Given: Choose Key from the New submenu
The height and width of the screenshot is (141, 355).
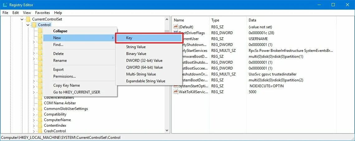Looking at the screenshot, I should (x=149, y=38).
